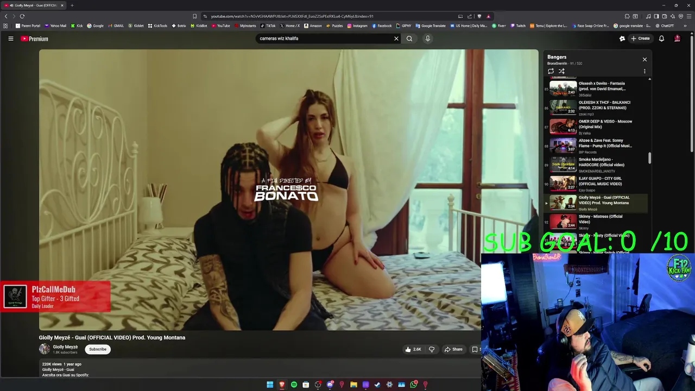Open Steam from taskbar

tap(377, 384)
